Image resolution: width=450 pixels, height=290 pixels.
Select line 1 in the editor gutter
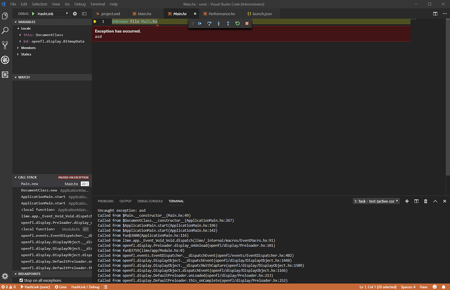pos(103,21)
